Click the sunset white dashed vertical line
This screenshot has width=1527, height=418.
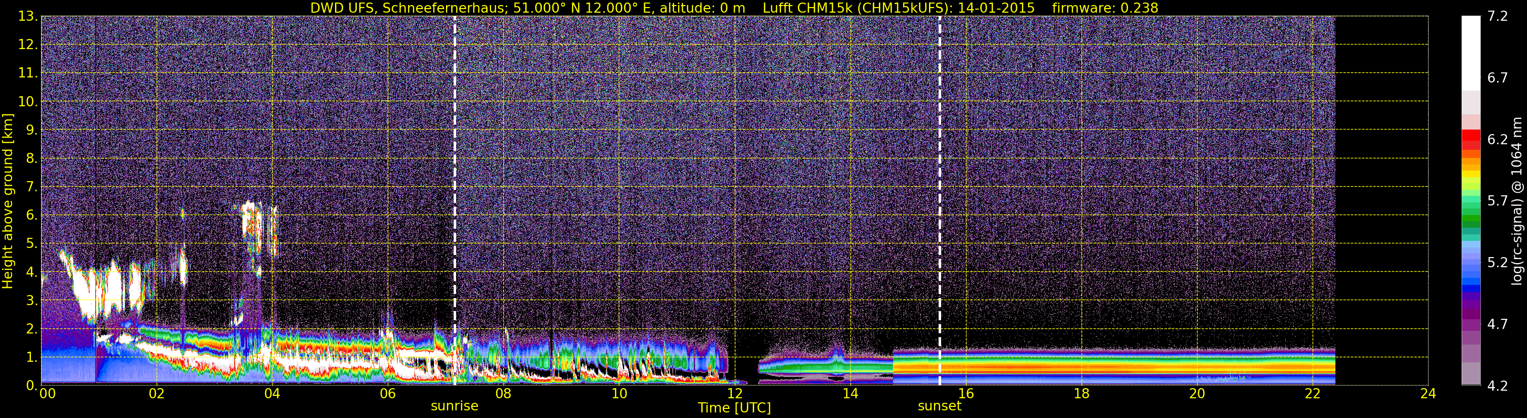940,200
